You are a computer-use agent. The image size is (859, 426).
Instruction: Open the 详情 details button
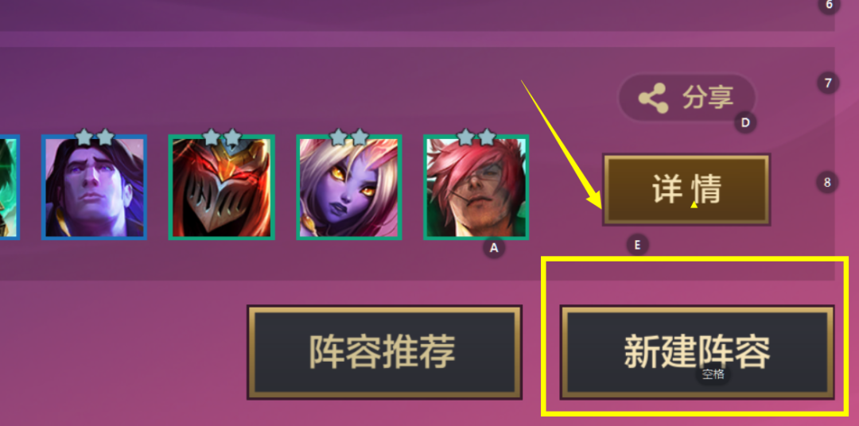[x=686, y=189]
